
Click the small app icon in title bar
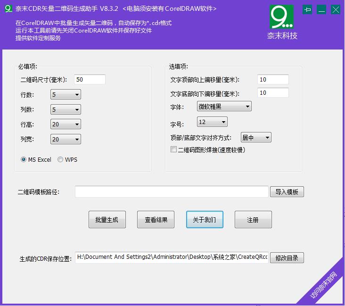(8, 8)
